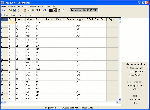Click the circular refresh arrows icon
The height and width of the screenshot is (110, 150).
[x=37, y=10]
